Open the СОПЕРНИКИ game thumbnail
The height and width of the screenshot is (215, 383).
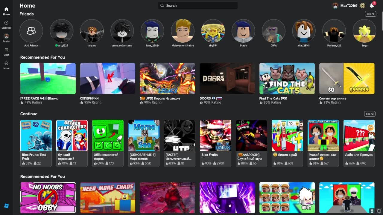click(x=108, y=79)
